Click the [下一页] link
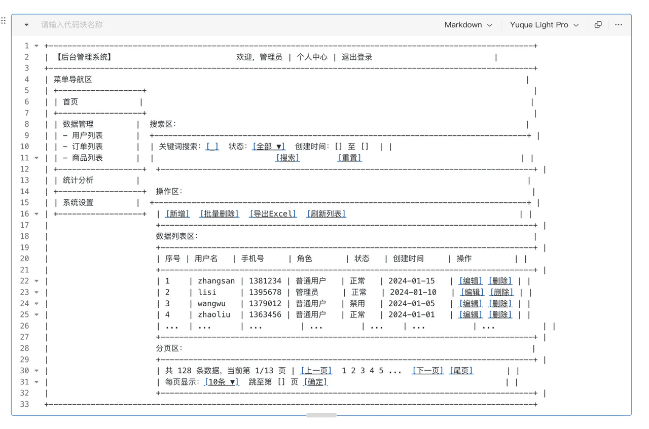Screen dimensions: 649x429 coord(428,371)
